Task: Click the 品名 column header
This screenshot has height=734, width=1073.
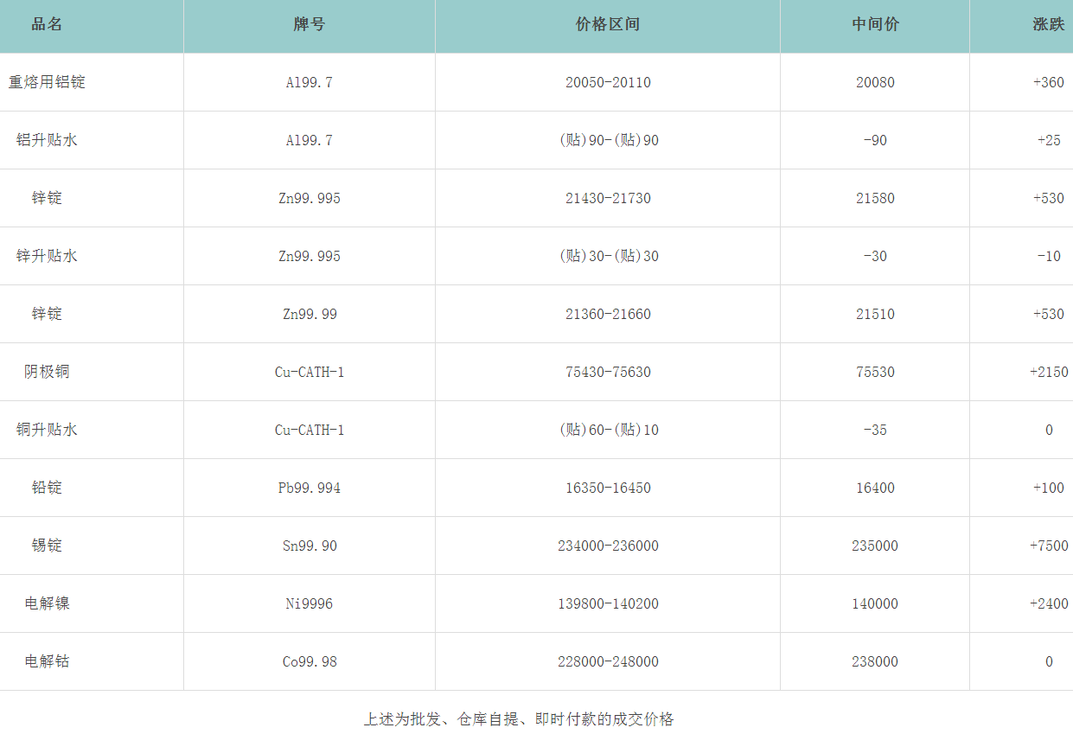Action: click(47, 25)
